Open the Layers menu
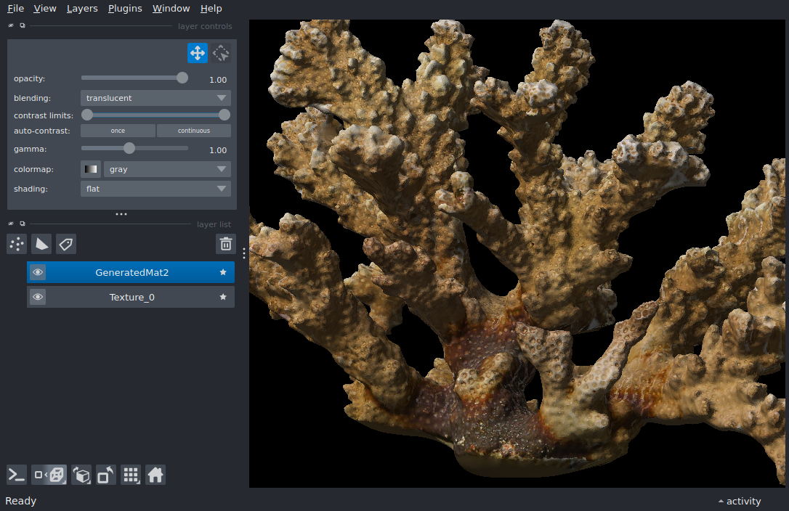The width and height of the screenshot is (789, 511). [x=82, y=9]
